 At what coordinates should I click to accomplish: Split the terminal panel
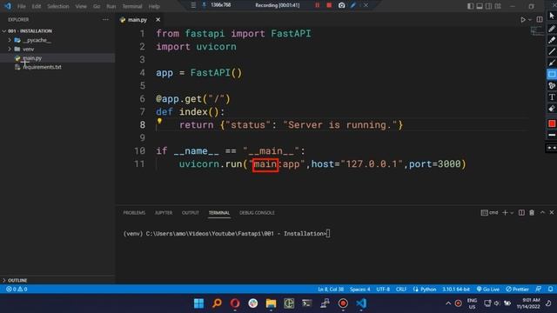pos(521,212)
